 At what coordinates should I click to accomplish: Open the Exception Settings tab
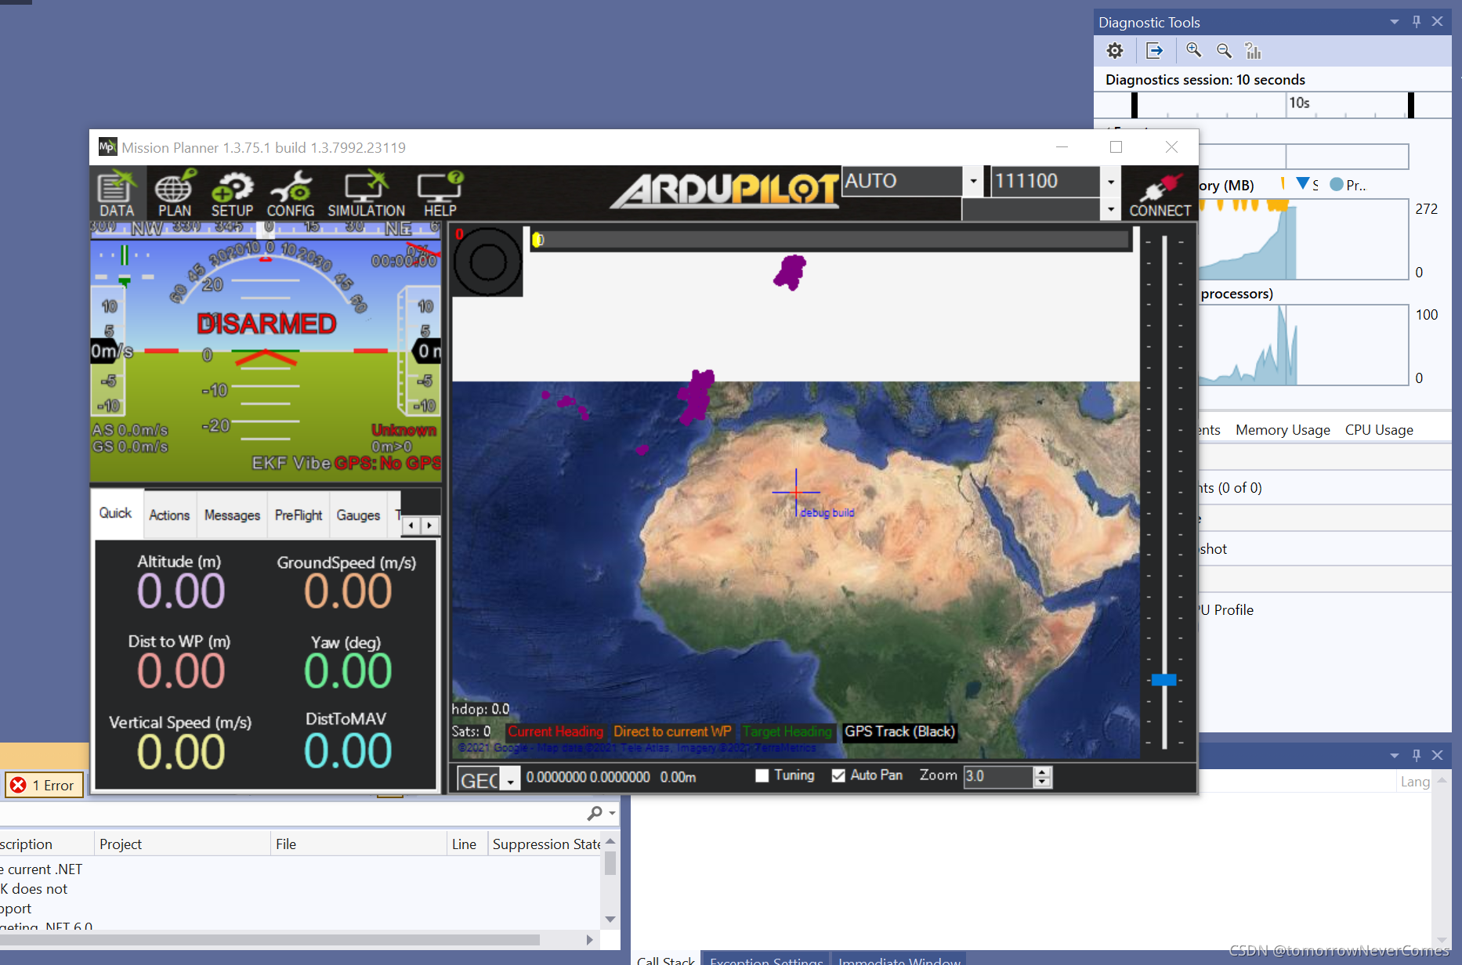coord(766,960)
